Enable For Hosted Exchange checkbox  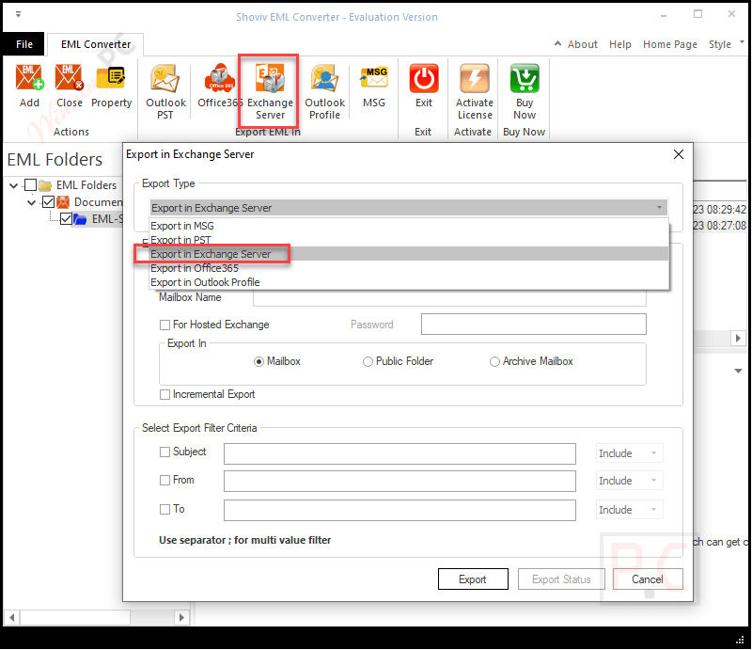click(x=165, y=325)
